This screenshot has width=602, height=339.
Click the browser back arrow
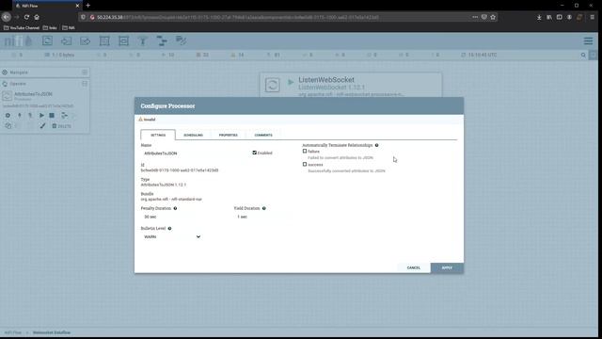tap(7, 17)
